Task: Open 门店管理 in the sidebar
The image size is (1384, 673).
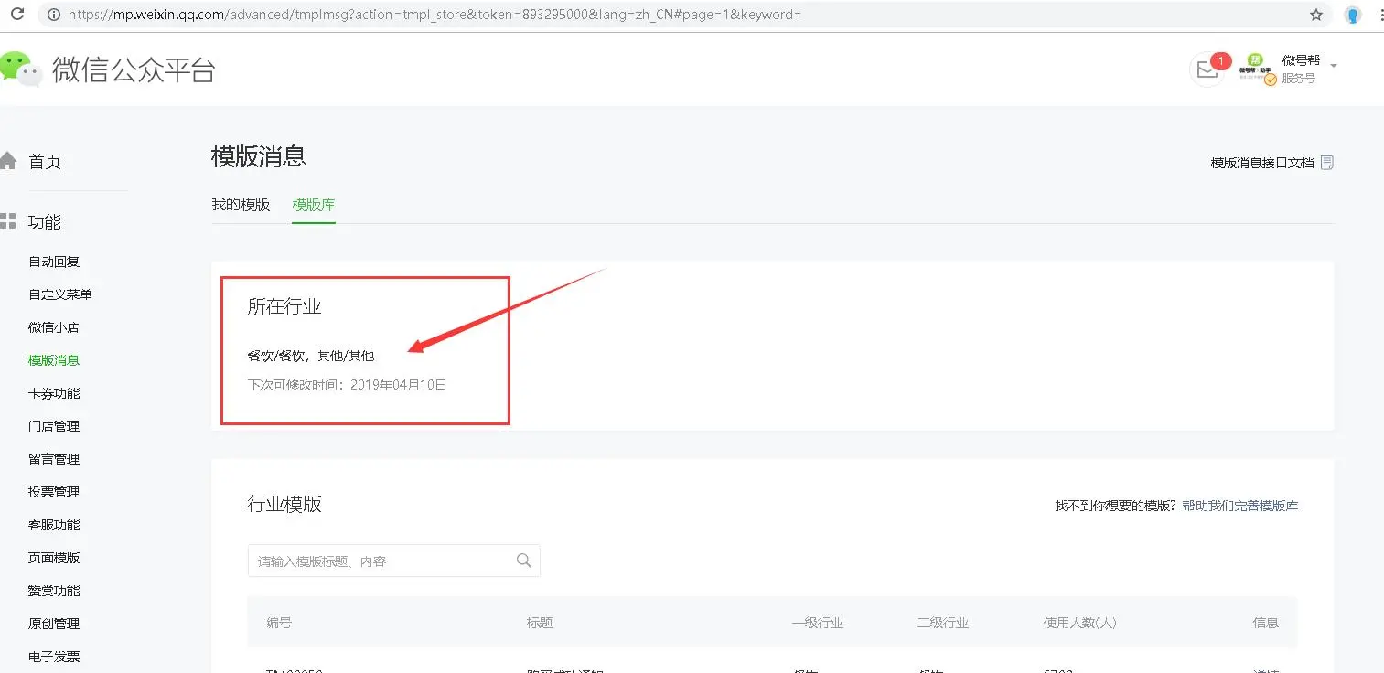Action: point(54,426)
